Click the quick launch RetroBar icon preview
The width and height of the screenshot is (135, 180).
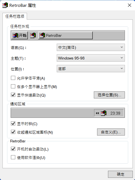click(33, 35)
